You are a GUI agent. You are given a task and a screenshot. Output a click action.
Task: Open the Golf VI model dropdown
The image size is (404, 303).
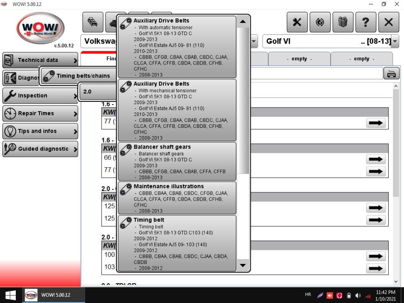tap(395, 41)
